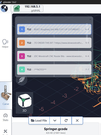The height and width of the screenshot is (135, 101).
Task: Open the Helper panel
Action: pos(5,43)
